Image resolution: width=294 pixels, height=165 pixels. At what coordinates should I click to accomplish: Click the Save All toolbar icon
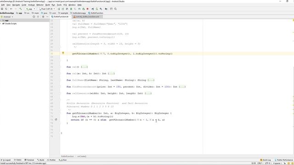2,9
